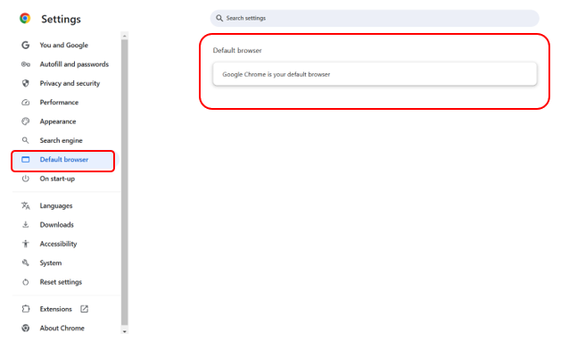Click the sidebar vertical scrollbar thumb

coord(124,182)
